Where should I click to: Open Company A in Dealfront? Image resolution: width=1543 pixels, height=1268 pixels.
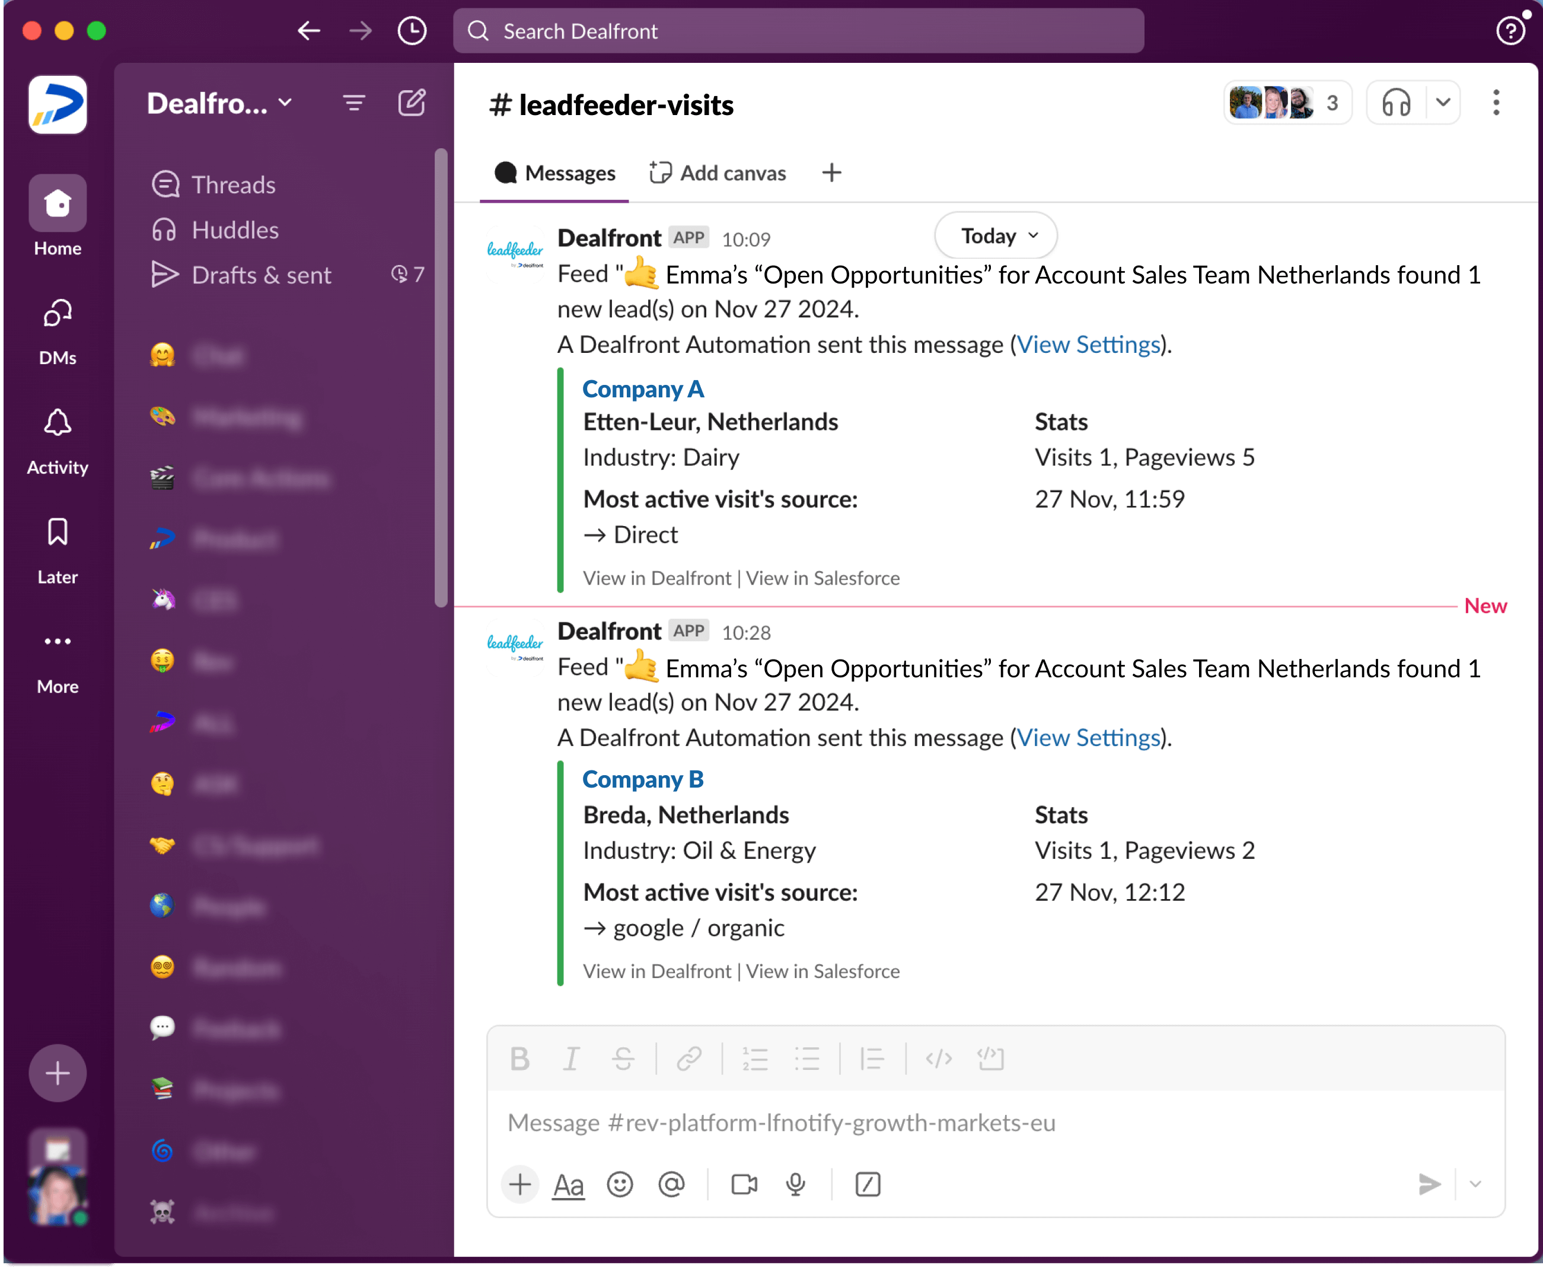pyautogui.click(x=656, y=577)
